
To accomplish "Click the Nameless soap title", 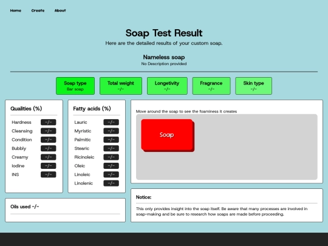I will 164,57.
